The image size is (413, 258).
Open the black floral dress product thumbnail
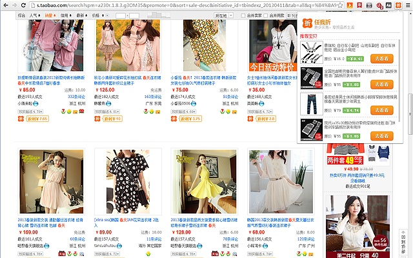coord(128,182)
